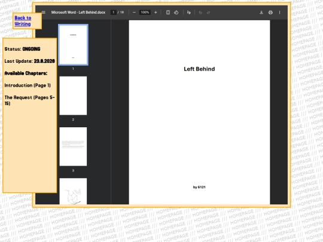Click the redo arrow icon
Viewport: 323px width, 242px height.
(209, 13)
